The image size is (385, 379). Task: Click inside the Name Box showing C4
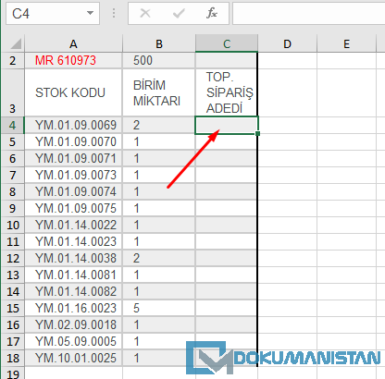[46, 13]
